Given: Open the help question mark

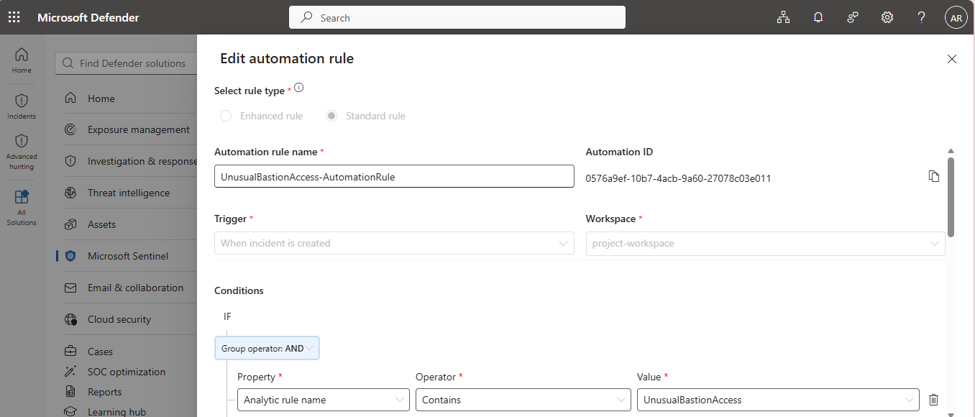Looking at the screenshot, I should pyautogui.click(x=922, y=17).
